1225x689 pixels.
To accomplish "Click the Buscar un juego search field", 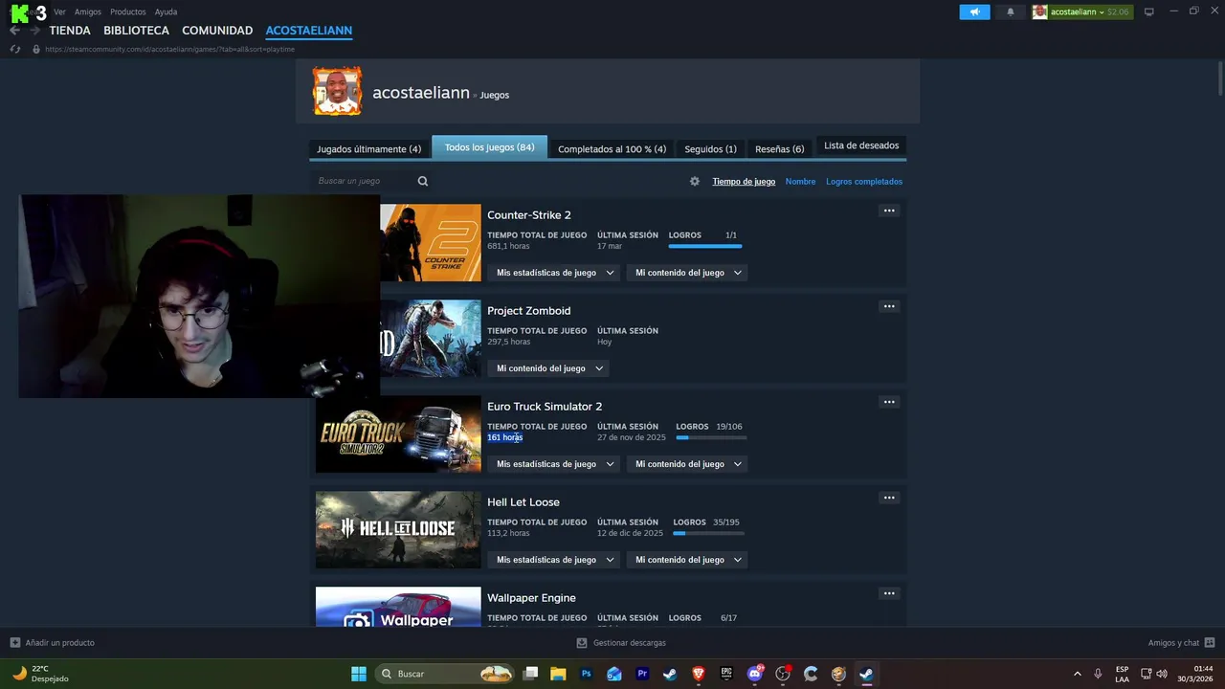I will tap(364, 181).
